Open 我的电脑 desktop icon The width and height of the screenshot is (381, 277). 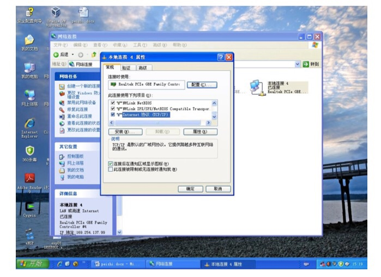tap(29, 71)
